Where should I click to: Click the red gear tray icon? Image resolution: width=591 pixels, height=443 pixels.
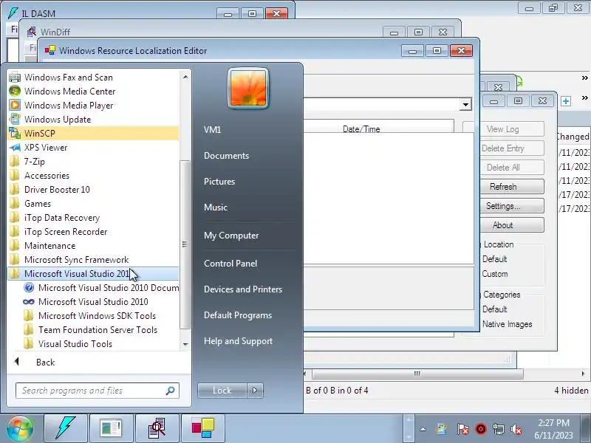point(481,429)
